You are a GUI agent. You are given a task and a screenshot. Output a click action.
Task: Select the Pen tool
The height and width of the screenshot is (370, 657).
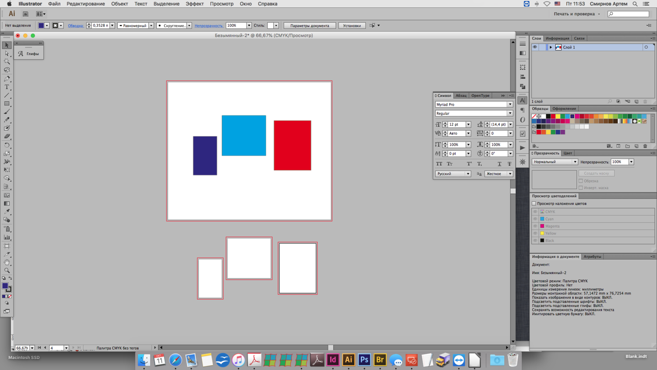[x=7, y=79]
